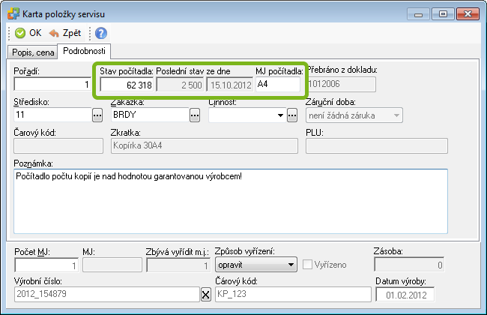This screenshot has height=315, width=487.
Task: Click the last counter value 2 500
Action: point(180,85)
